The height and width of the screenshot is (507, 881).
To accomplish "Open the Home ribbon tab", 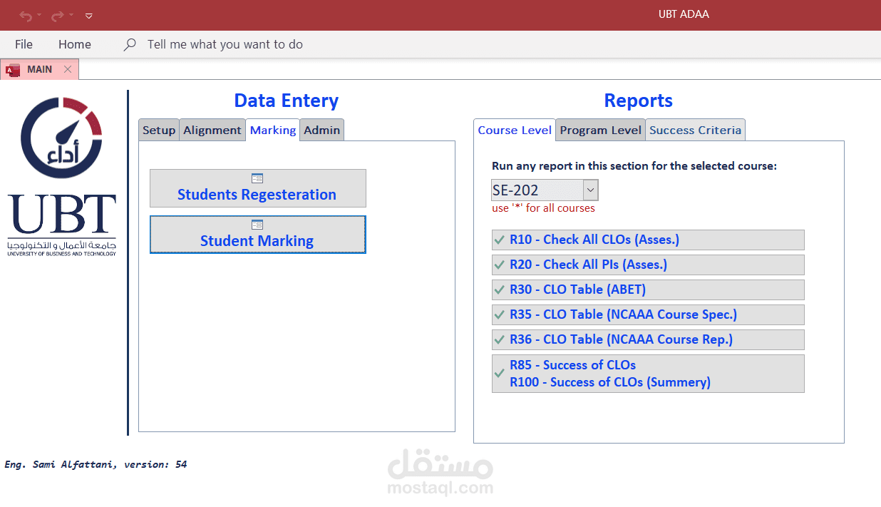I will tap(75, 44).
